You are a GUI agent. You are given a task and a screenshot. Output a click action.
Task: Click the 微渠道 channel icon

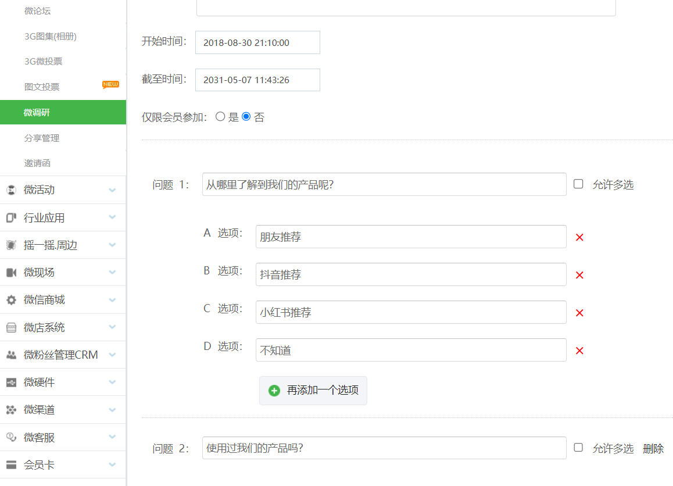[12, 410]
